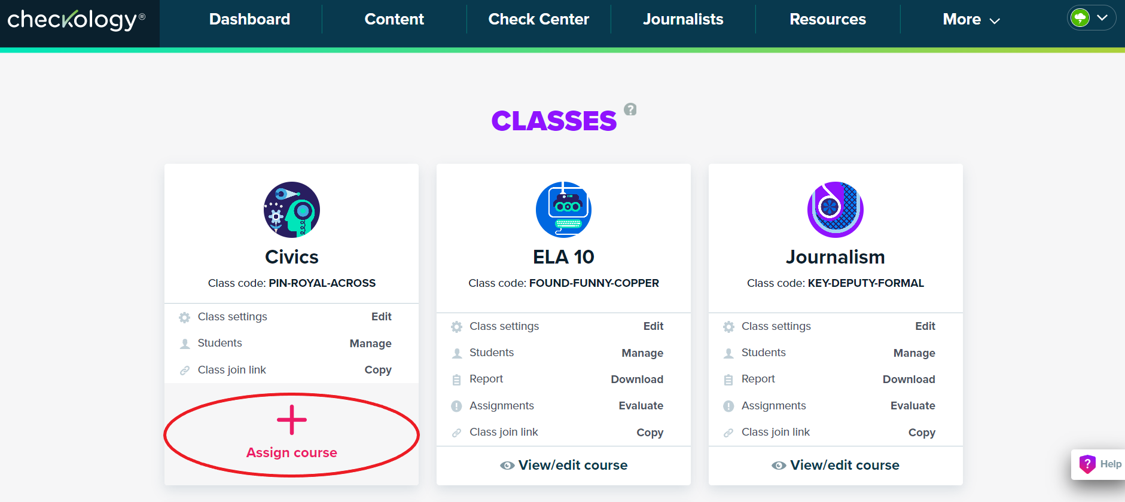The height and width of the screenshot is (502, 1125).
Task: Manage students in ELA 10
Action: tap(642, 353)
